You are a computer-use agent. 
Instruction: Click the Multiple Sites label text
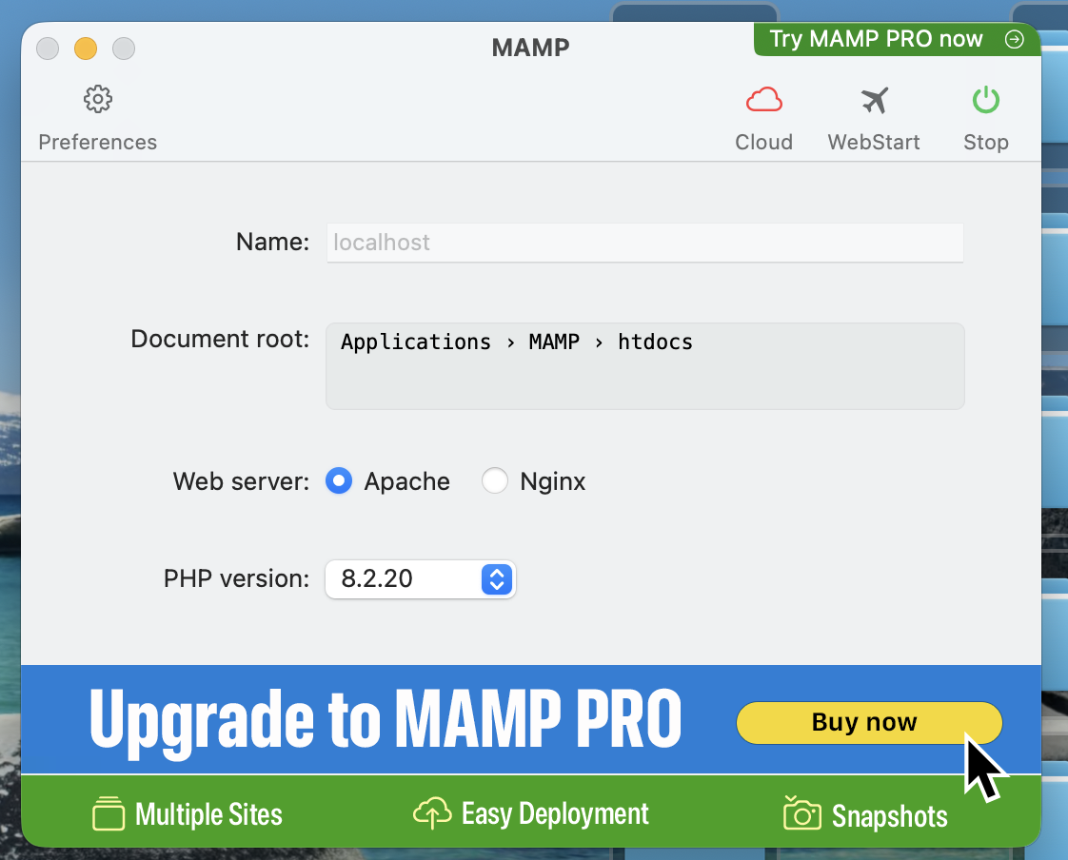point(208,814)
